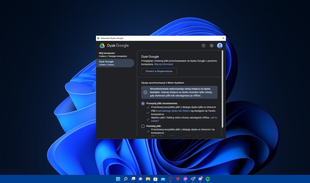Open Spotify from the taskbar
Screen dimensions: 310x183
[208, 179]
